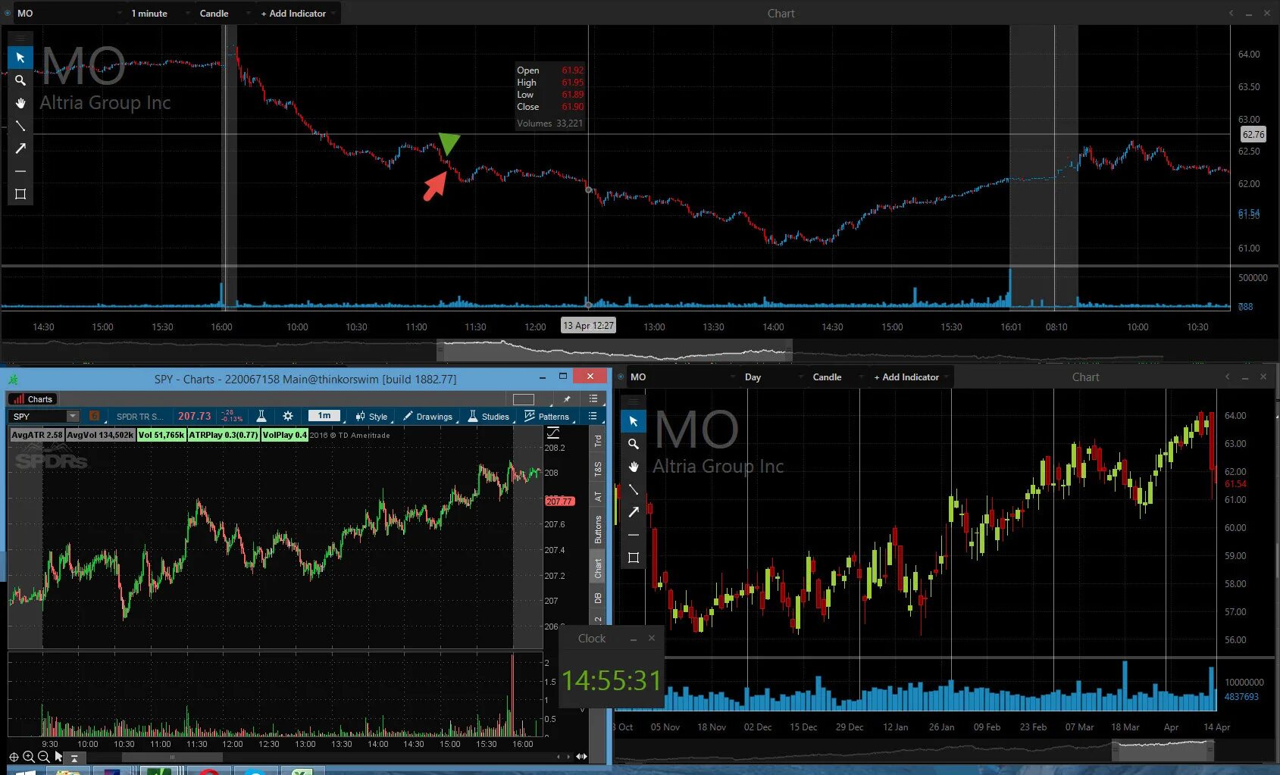Screen dimensions: 1280x775
Task: Select the trend line tool in daily MO chart
Action: point(634,489)
